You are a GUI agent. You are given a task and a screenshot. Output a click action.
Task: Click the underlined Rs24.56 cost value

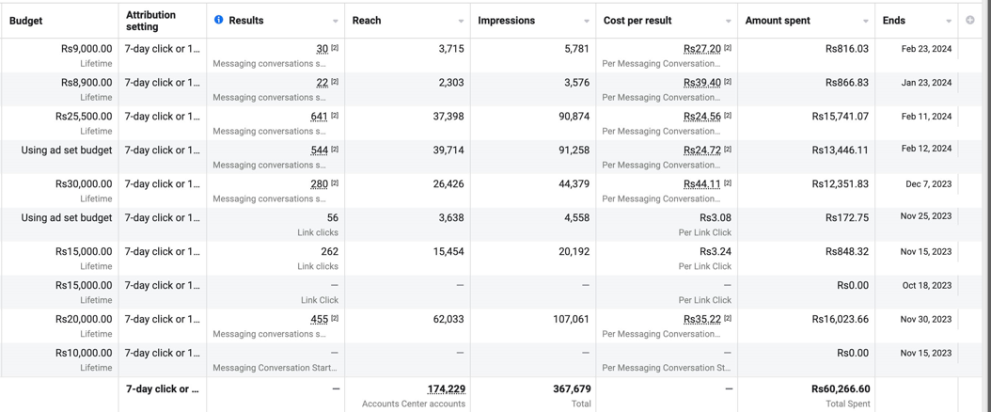tap(701, 117)
